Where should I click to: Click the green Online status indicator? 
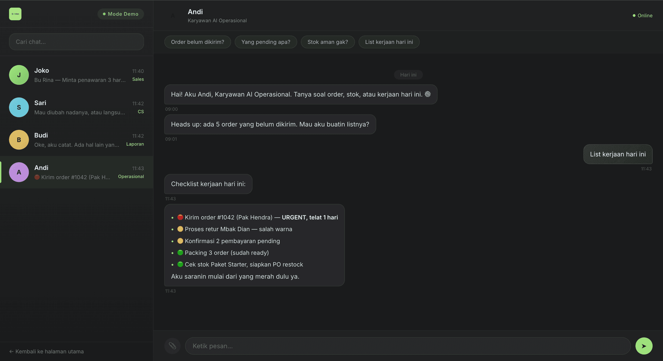point(634,16)
